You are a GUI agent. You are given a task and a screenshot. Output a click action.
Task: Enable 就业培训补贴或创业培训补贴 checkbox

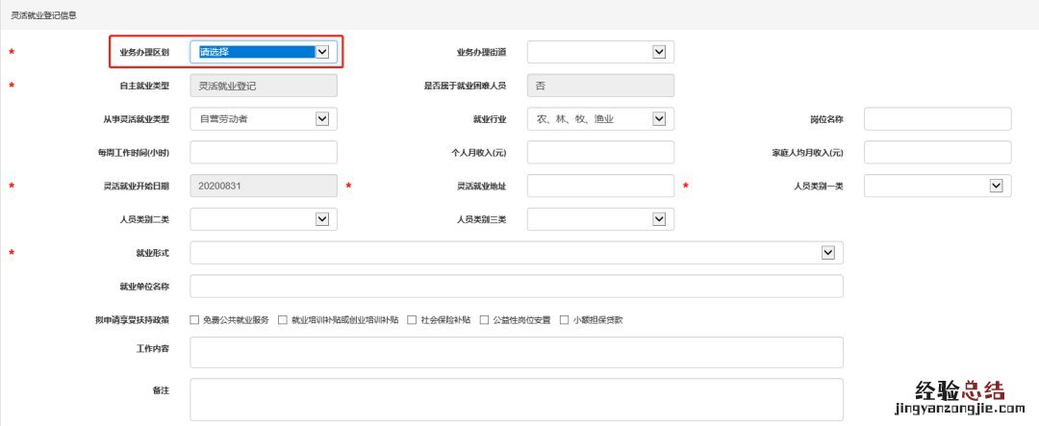[x=283, y=320]
